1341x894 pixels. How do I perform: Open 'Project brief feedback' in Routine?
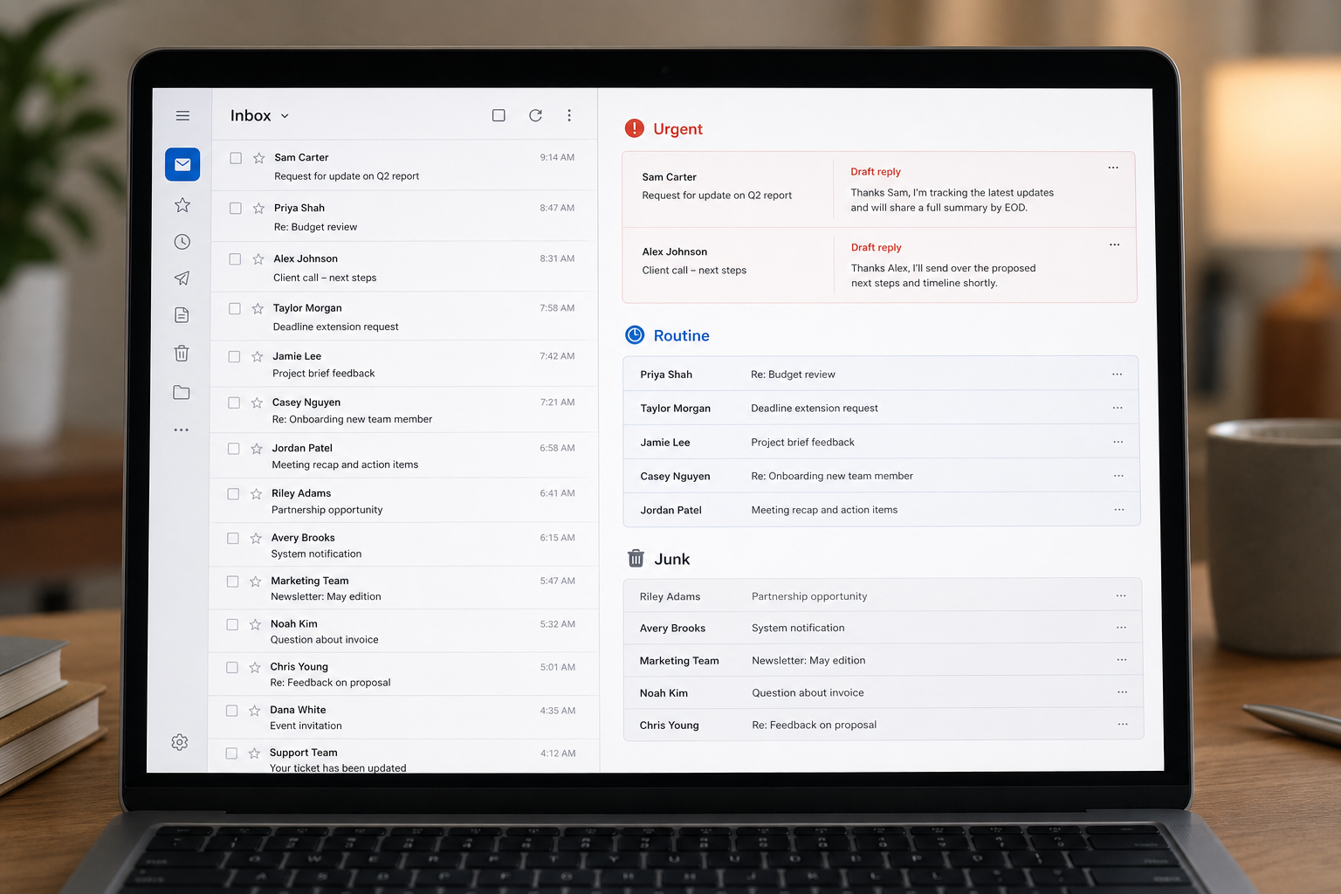[881, 442]
